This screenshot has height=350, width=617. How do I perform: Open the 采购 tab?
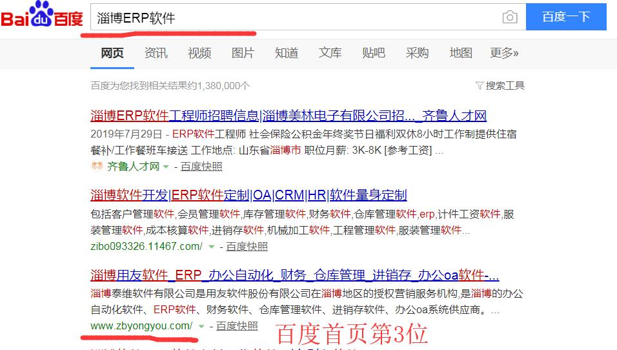click(x=417, y=53)
